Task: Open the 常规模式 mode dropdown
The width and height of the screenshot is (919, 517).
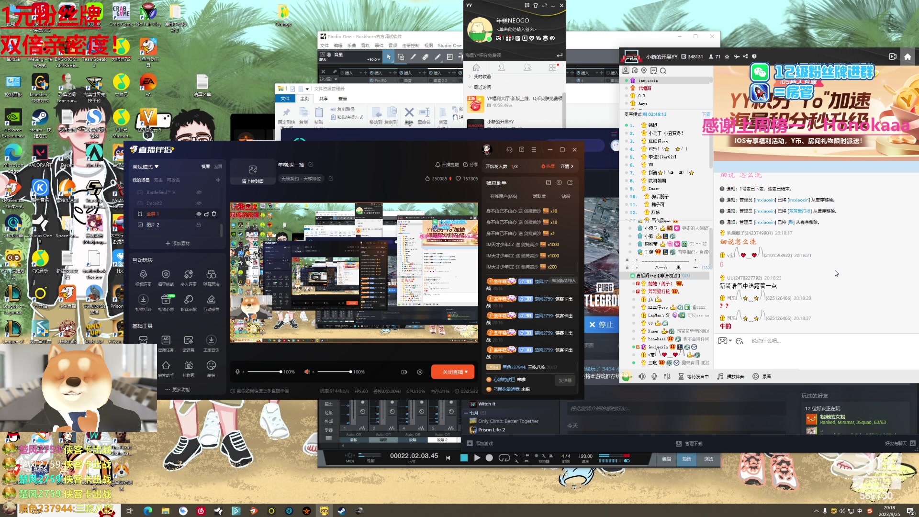Action: [146, 167]
